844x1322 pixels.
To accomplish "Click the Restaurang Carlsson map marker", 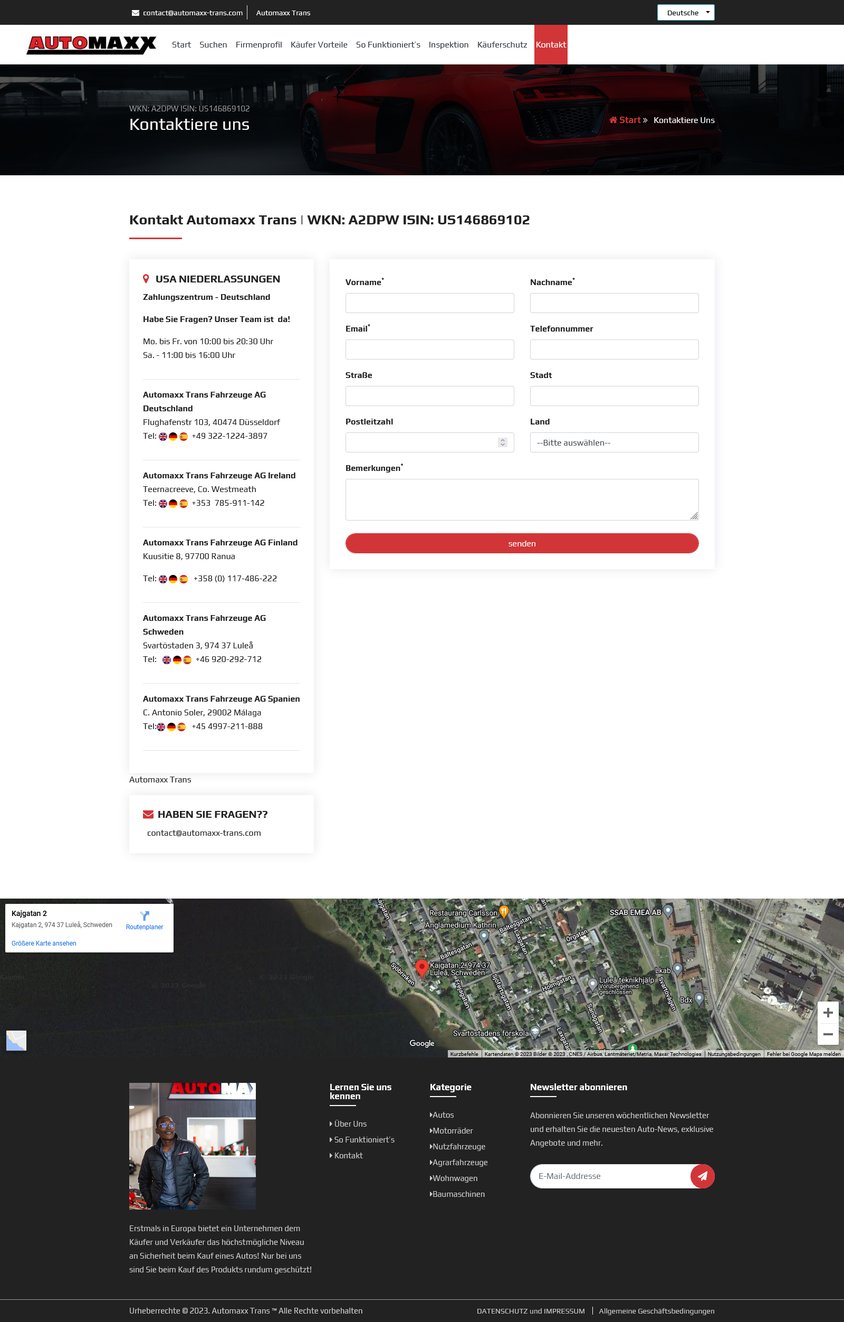I will [503, 912].
